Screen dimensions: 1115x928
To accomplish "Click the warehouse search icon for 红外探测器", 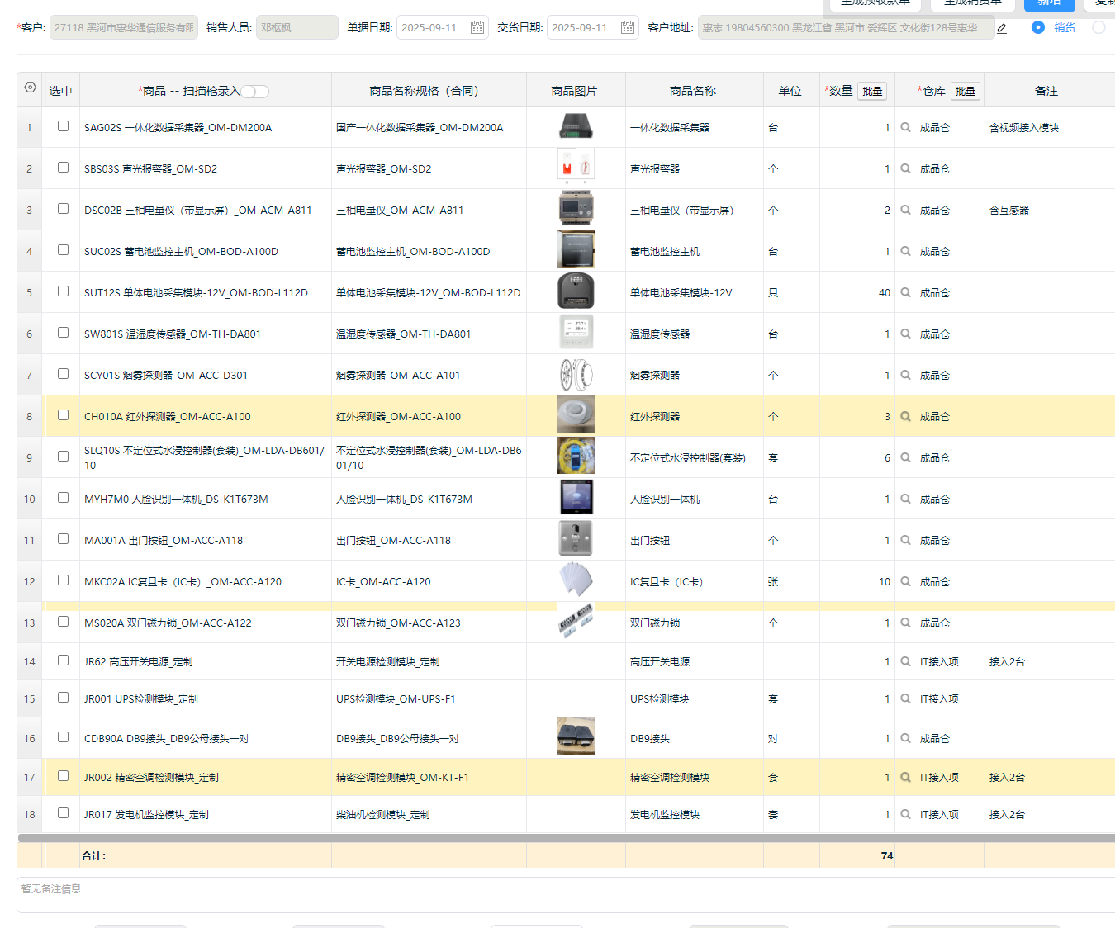I will [x=905, y=416].
